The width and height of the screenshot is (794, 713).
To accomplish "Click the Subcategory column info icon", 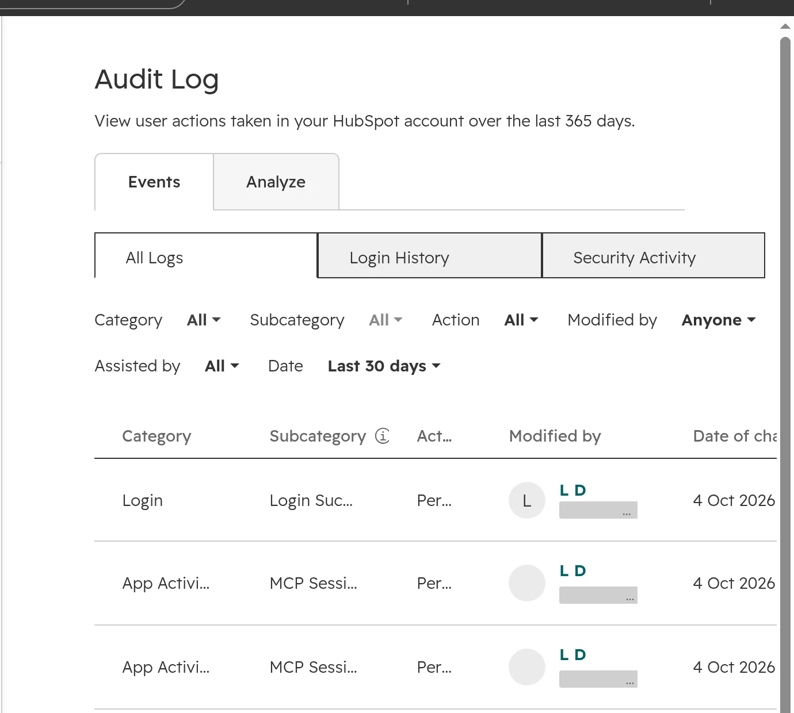I will [382, 436].
